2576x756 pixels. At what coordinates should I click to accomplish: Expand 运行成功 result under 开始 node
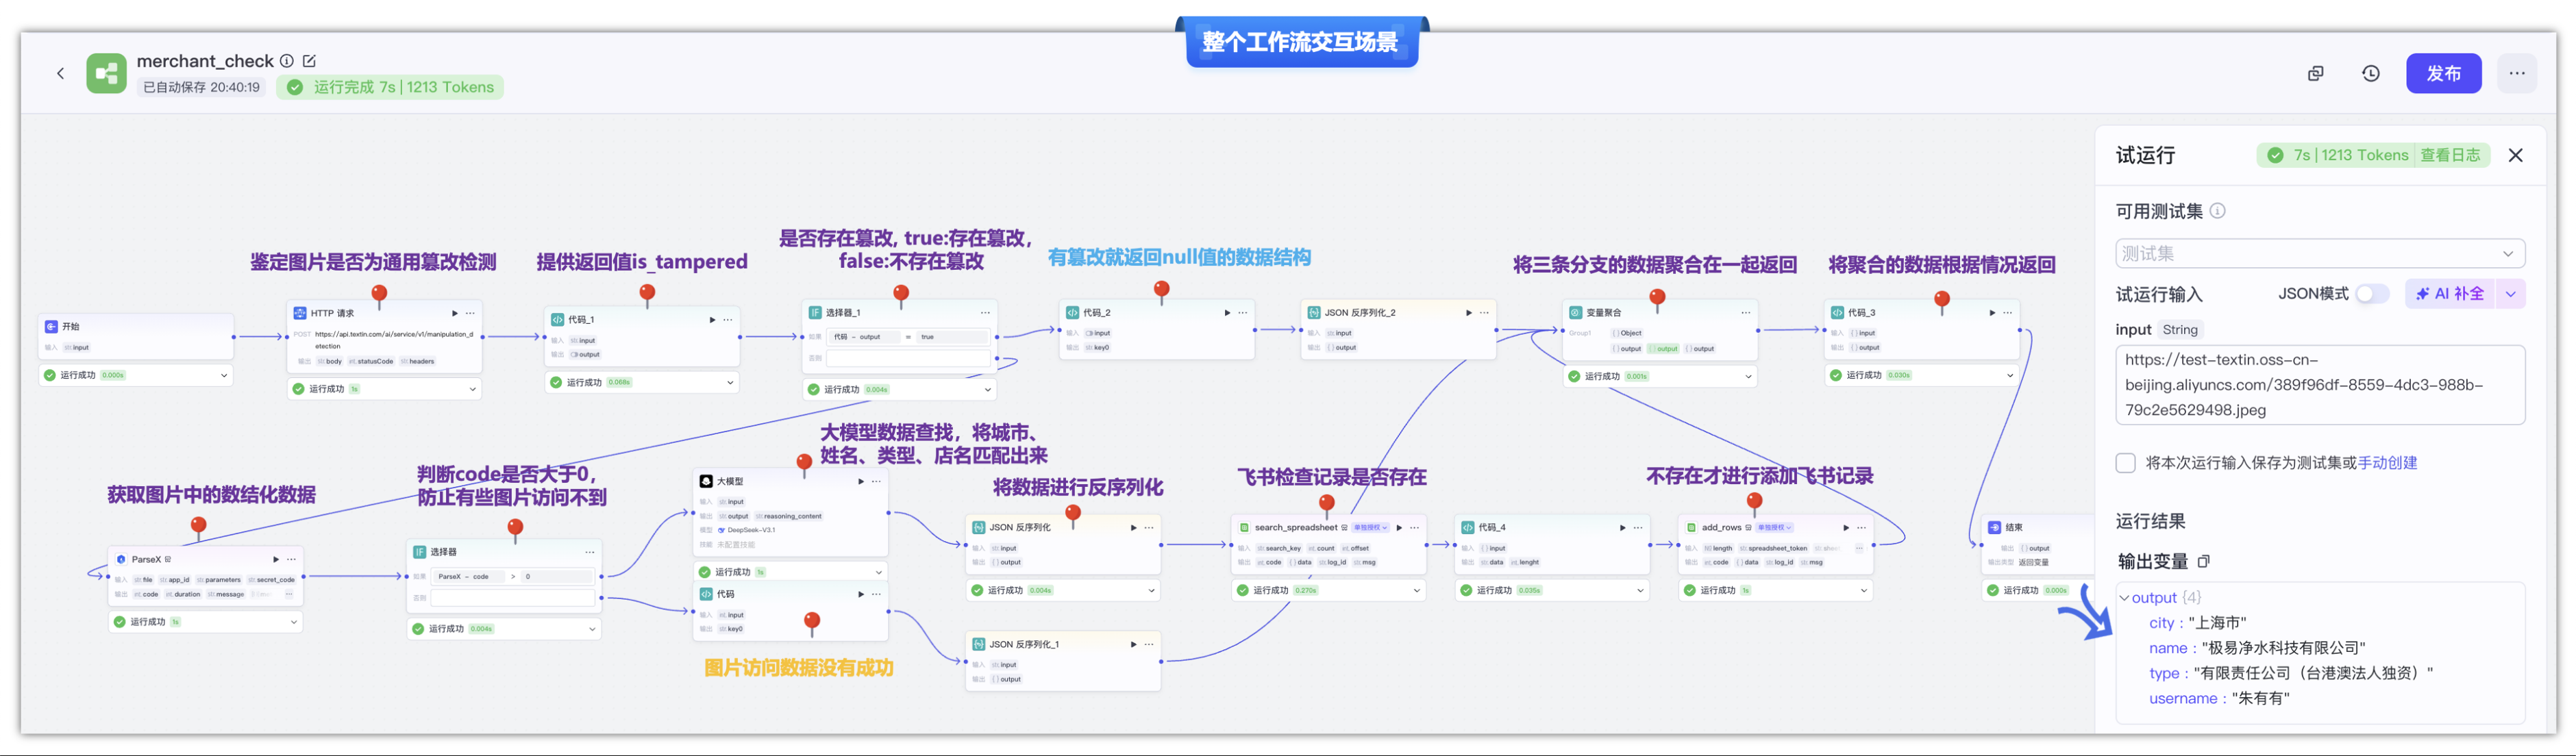coord(224,376)
